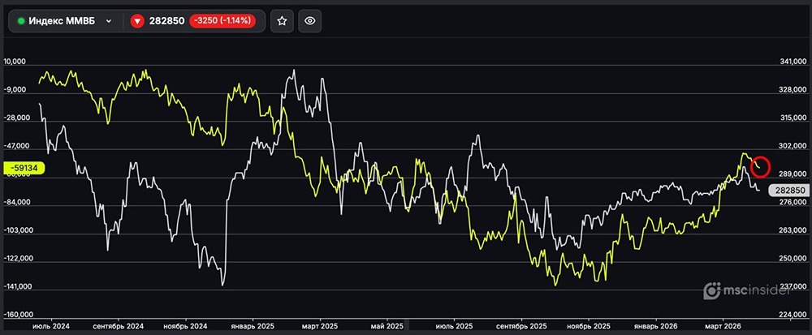Image resolution: width=812 pixels, height=335 pixels.
Task: Toggle chart visibility with the eye icon
Action: pyautogui.click(x=309, y=21)
